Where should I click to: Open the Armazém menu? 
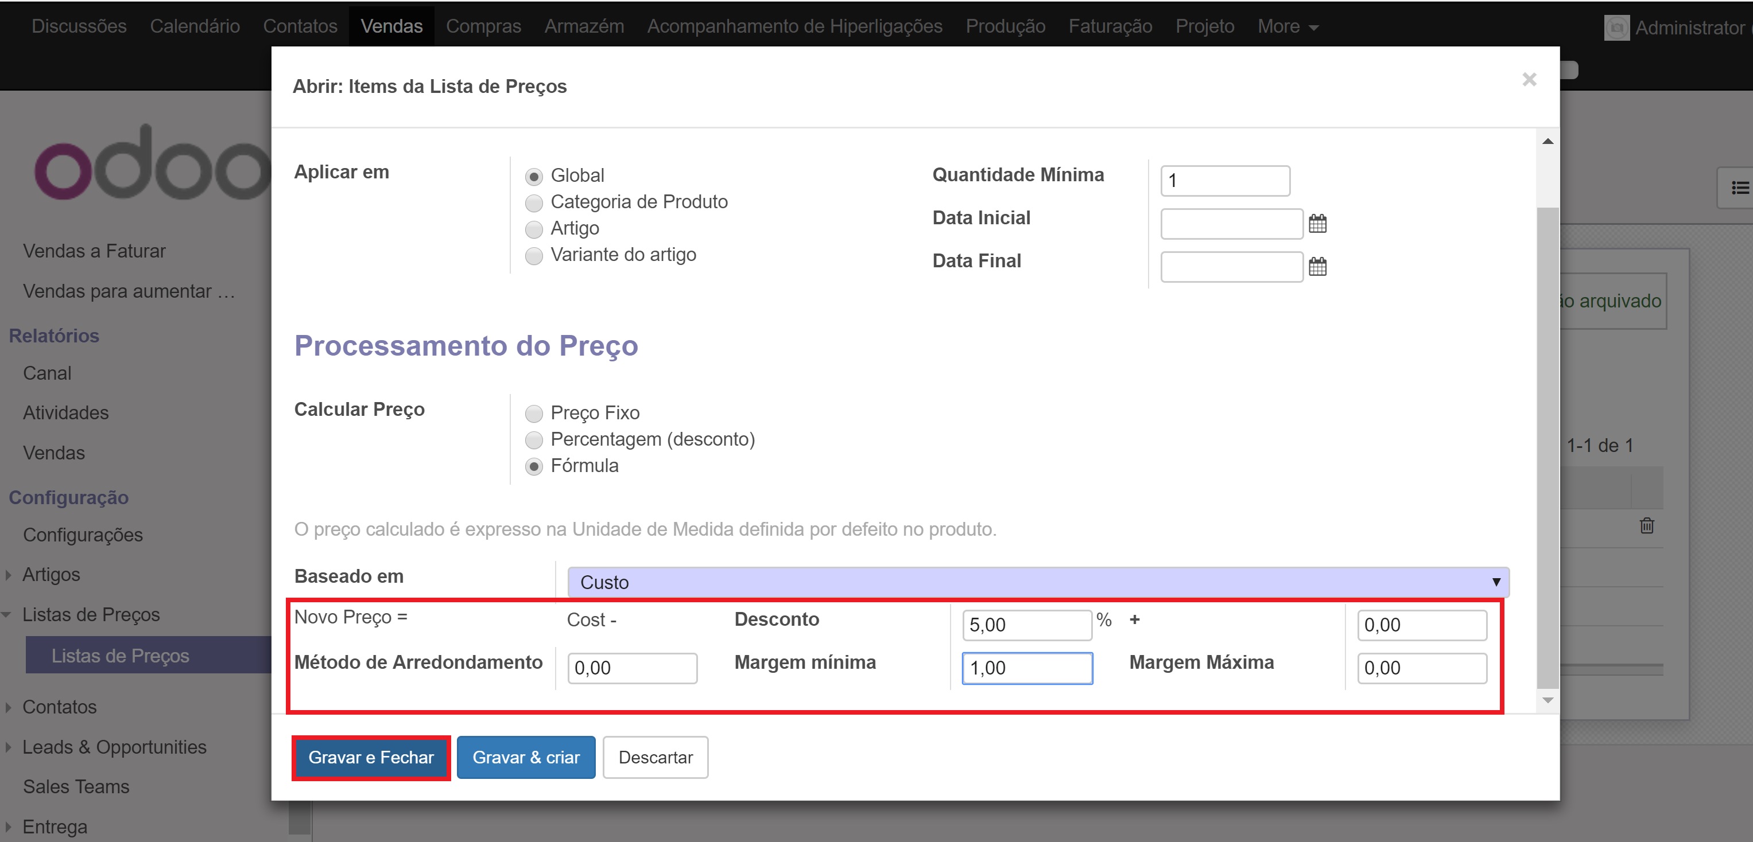(x=584, y=26)
